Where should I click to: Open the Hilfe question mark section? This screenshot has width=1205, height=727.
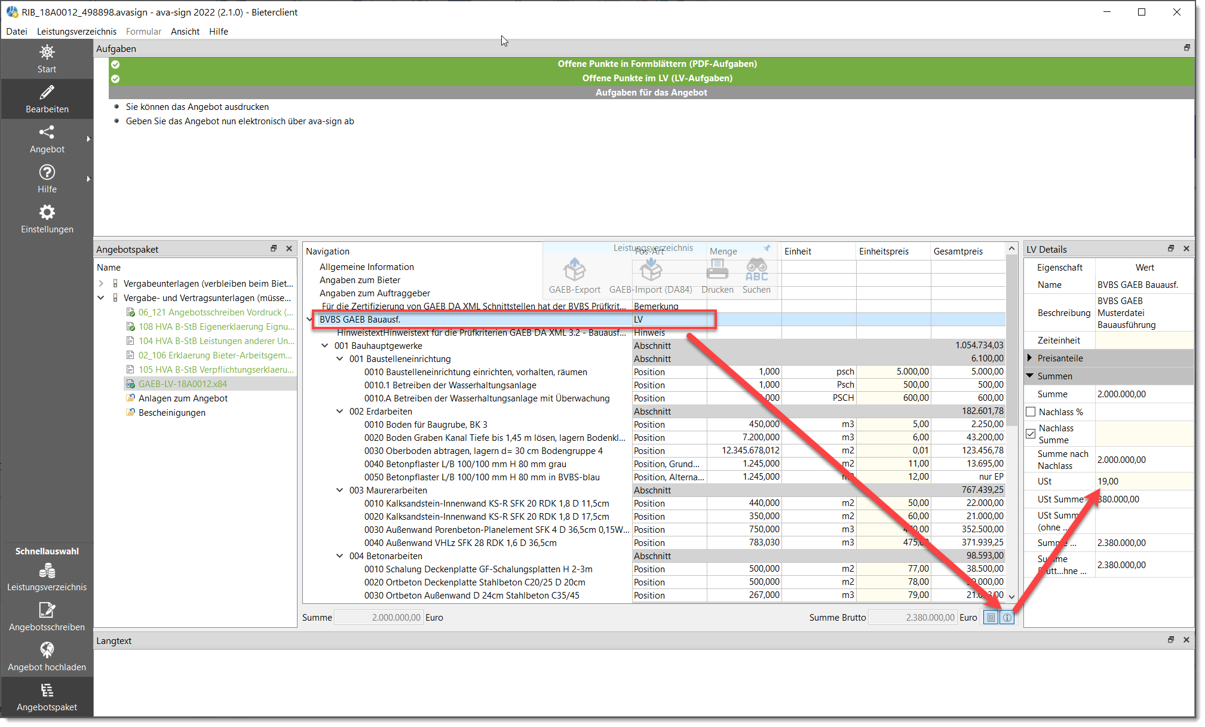[47, 179]
